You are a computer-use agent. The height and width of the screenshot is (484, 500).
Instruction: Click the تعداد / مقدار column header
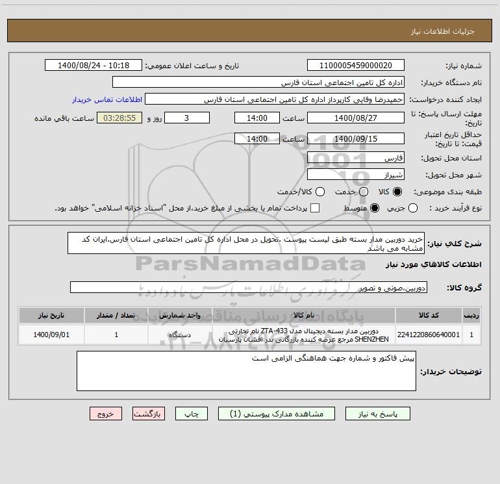116,315
